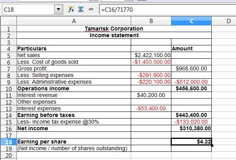The image size is (236, 160).
Task: Select the -$220,100.00 cell
Action: [x=151, y=82]
